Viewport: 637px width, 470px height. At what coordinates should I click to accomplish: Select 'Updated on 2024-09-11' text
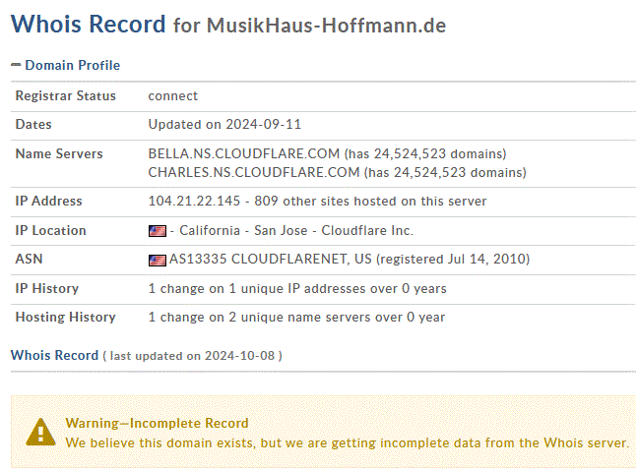pyautogui.click(x=224, y=124)
